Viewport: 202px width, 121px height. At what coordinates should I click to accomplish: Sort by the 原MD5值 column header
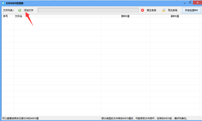point(125,16)
